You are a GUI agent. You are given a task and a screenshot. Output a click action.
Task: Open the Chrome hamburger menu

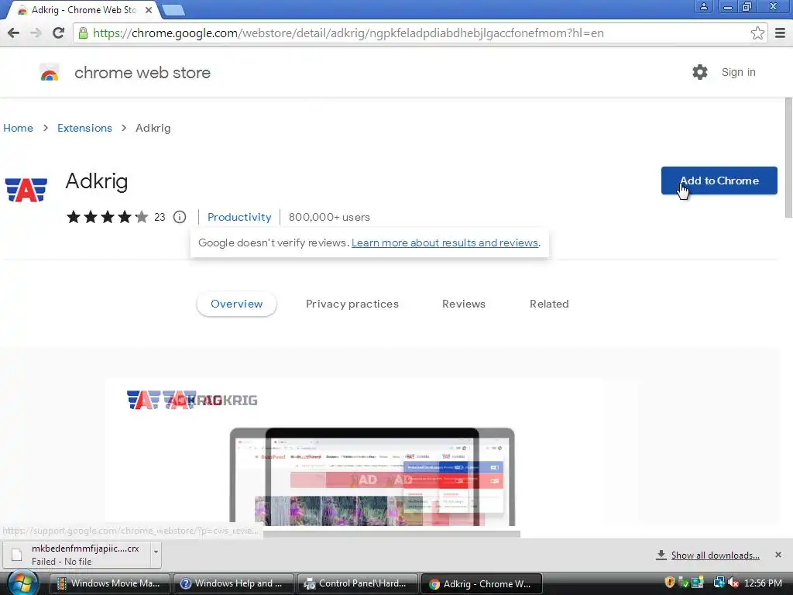(781, 33)
